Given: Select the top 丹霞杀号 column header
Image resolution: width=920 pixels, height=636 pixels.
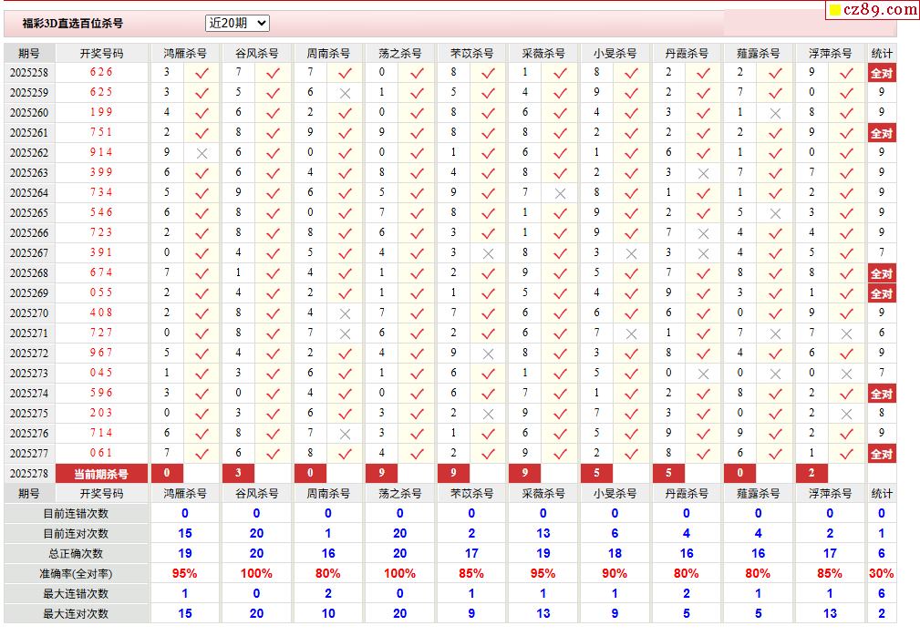Looking at the screenshot, I should pyautogui.click(x=687, y=53).
